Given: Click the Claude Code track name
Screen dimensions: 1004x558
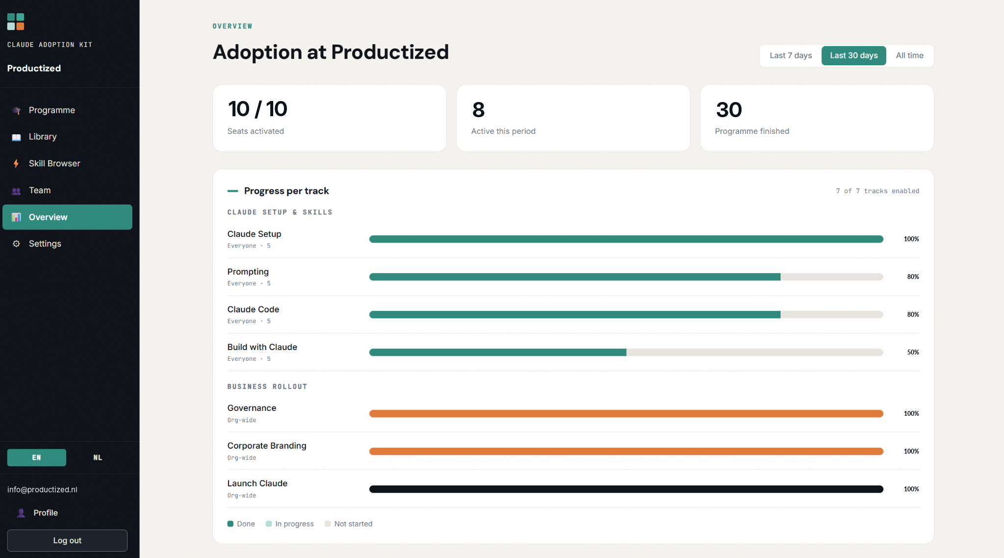Looking at the screenshot, I should [253, 309].
